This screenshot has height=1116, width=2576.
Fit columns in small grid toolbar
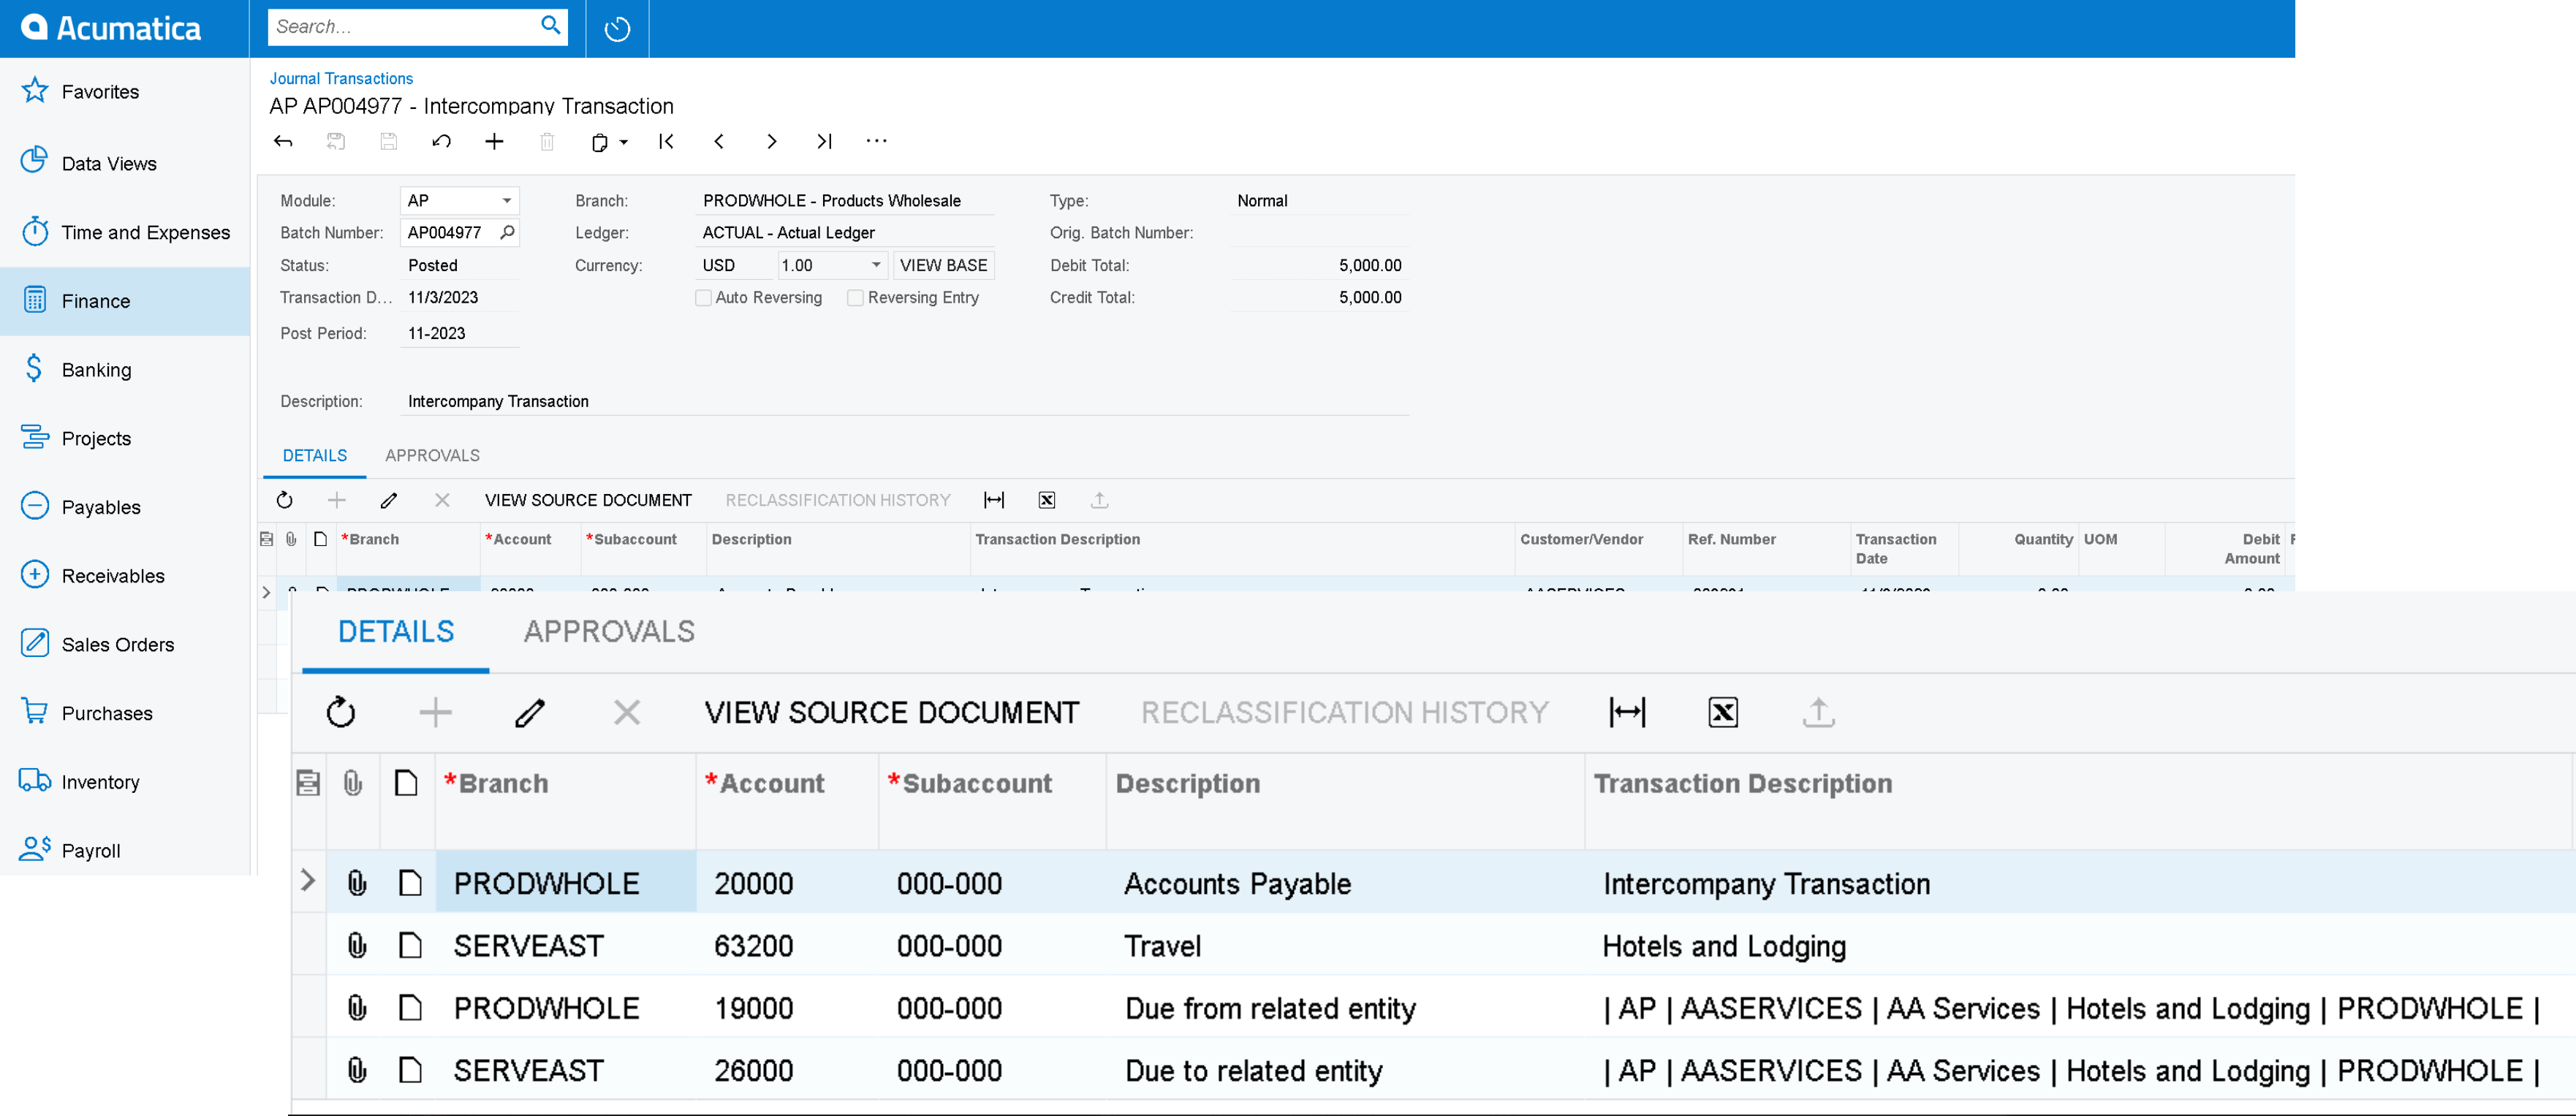[x=994, y=500]
